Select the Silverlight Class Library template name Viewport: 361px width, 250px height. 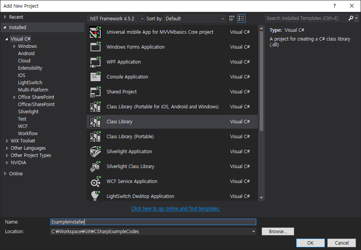[x=130, y=167]
